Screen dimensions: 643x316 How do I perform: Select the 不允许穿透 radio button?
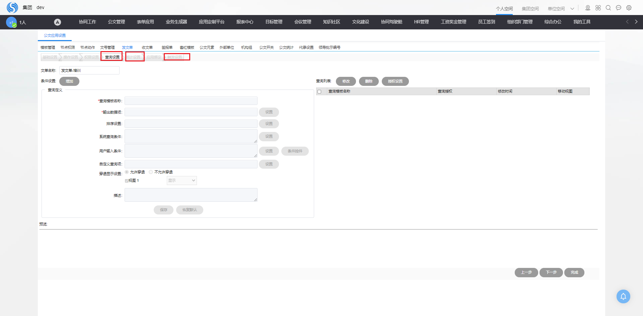[x=151, y=172]
